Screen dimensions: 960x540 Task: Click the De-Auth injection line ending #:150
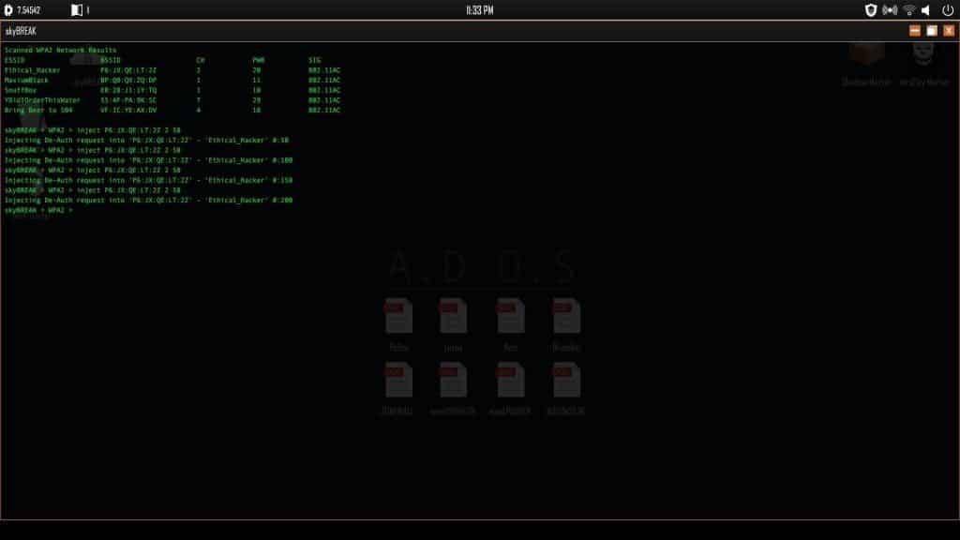pyautogui.click(x=148, y=181)
